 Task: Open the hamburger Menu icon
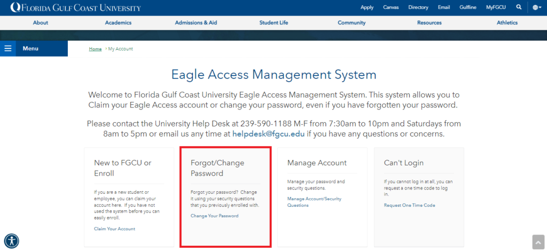7,49
